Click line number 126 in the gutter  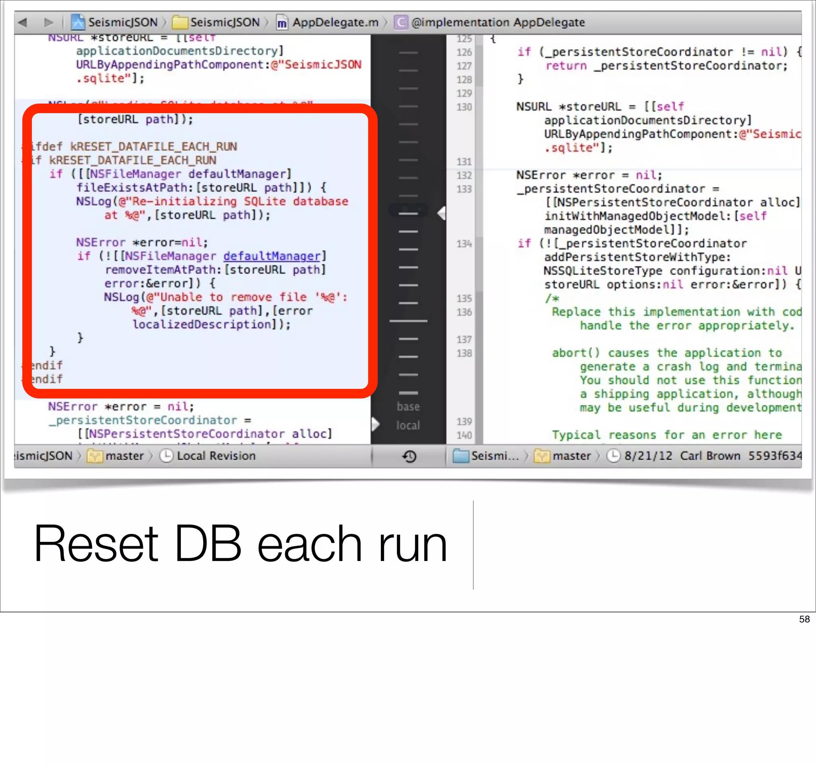pyautogui.click(x=464, y=52)
